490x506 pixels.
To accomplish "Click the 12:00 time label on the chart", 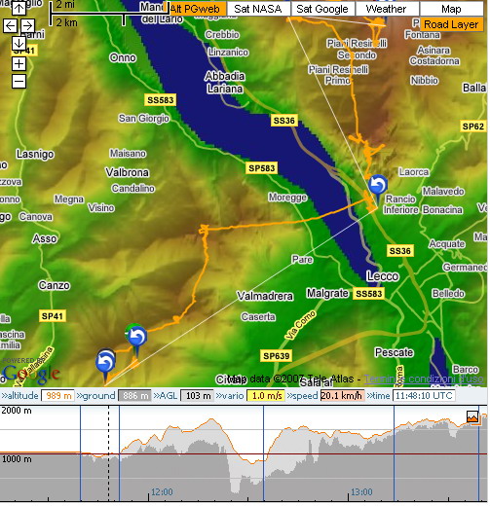I will pos(162,492).
